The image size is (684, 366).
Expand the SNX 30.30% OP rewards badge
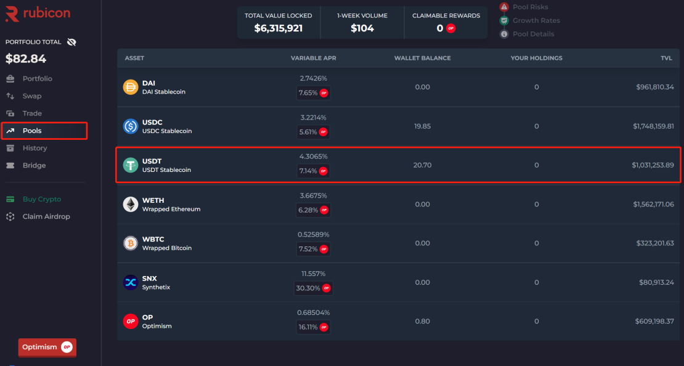314,288
